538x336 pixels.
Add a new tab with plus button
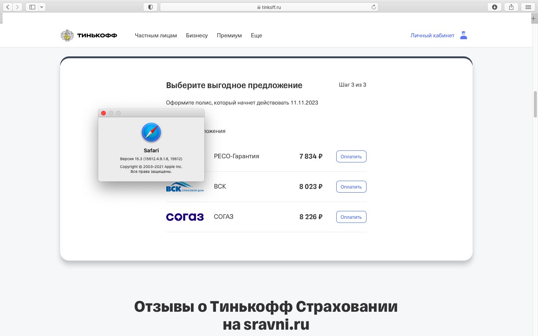click(534, 18)
